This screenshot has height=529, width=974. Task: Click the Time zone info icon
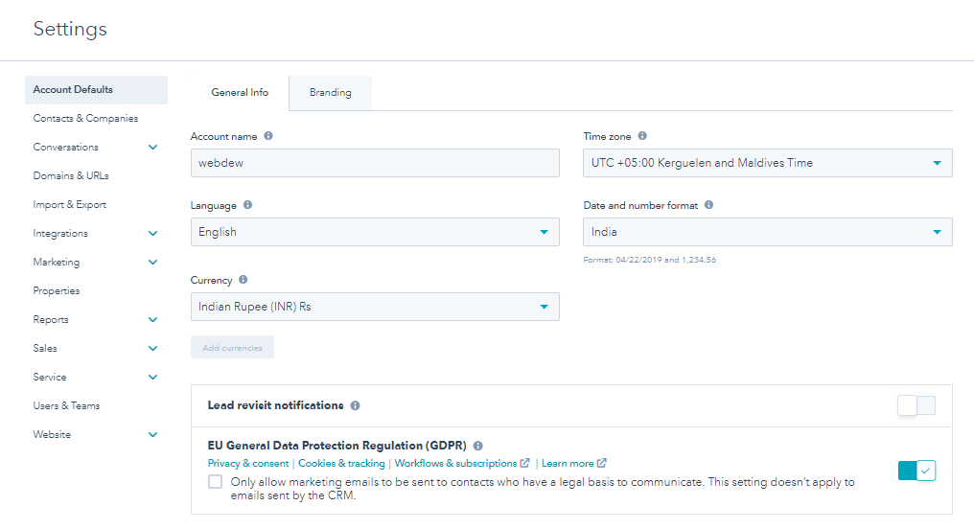[x=642, y=136]
